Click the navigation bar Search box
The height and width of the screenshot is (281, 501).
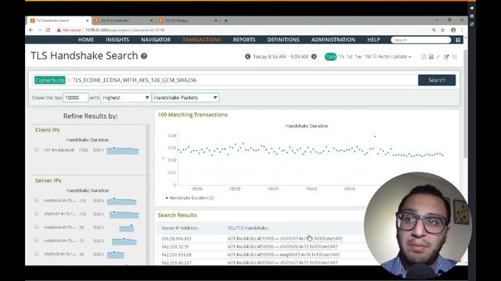click(x=421, y=40)
